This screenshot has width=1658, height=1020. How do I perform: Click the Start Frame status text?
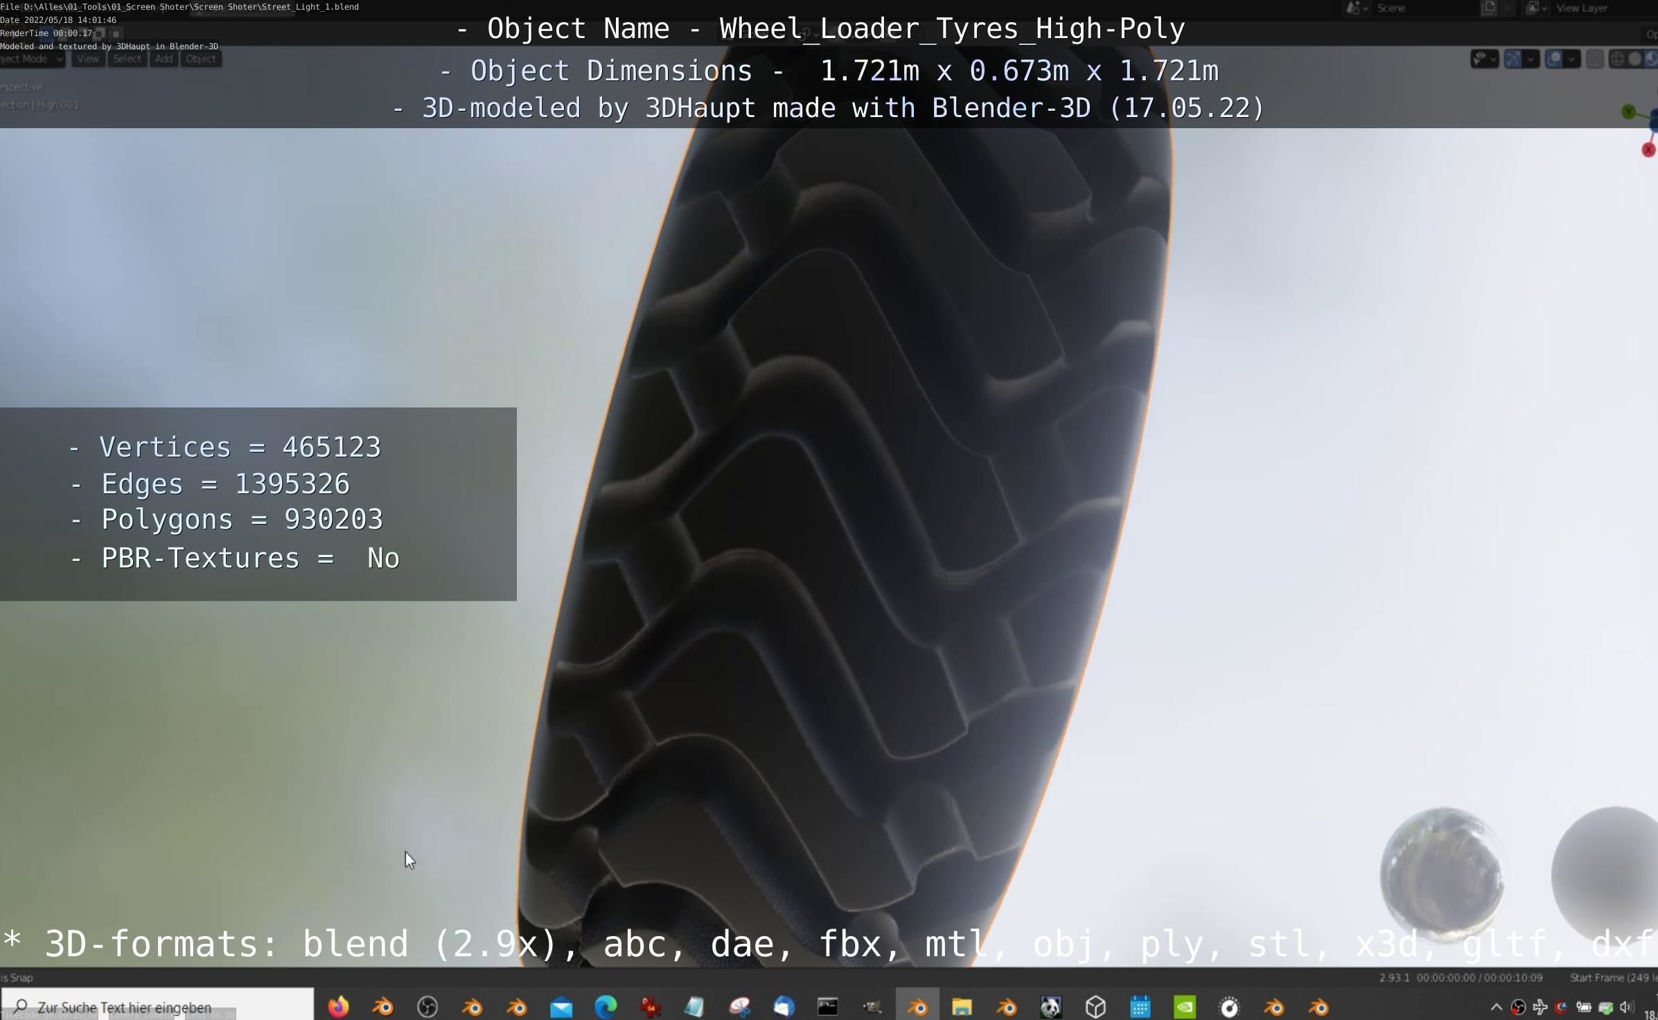coord(1613,978)
